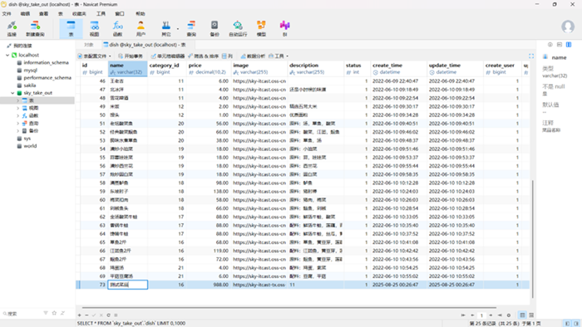Image resolution: width=582 pixels, height=327 pixels.
Task: Expand the Functions (函数) tree node
Action: click(x=17, y=115)
